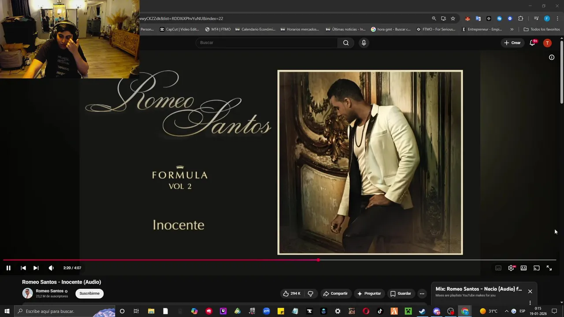This screenshot has width=564, height=317.
Task: Save video with Guardar button
Action: pos(401,294)
